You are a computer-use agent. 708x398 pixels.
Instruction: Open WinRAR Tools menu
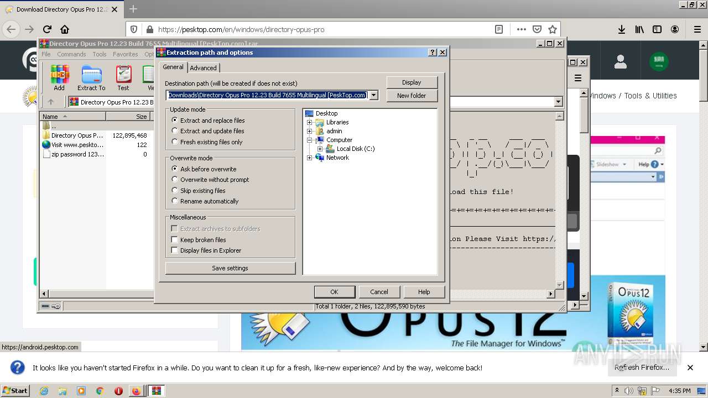[100, 54]
